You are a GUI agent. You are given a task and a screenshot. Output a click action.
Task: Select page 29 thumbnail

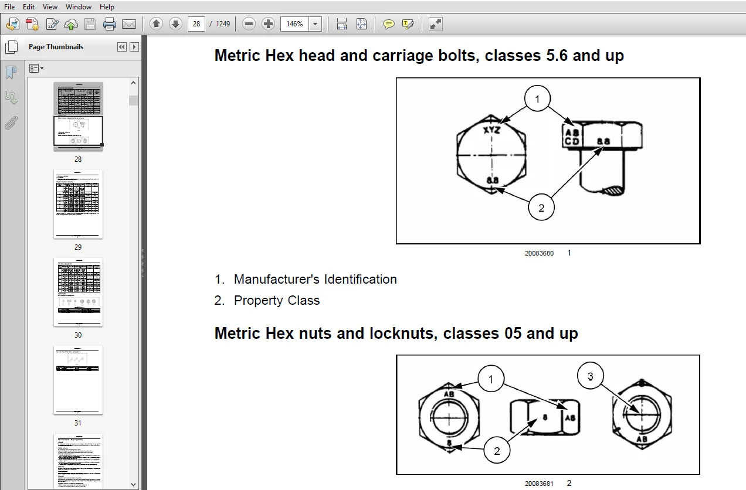[78, 205]
